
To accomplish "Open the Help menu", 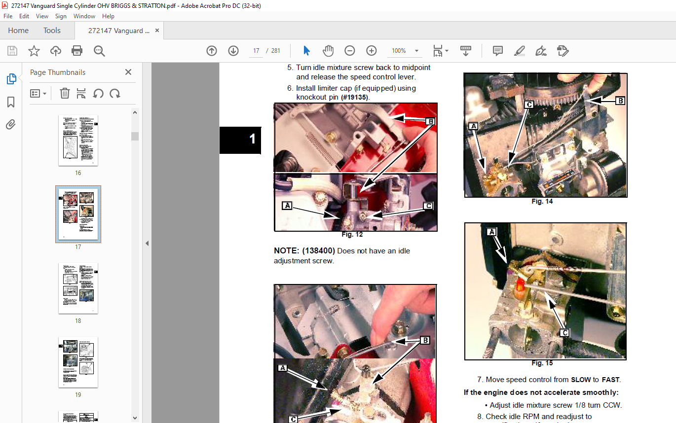I will click(108, 16).
